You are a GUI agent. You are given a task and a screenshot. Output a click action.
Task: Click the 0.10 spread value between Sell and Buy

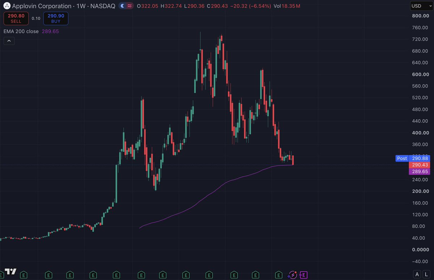pyautogui.click(x=36, y=18)
